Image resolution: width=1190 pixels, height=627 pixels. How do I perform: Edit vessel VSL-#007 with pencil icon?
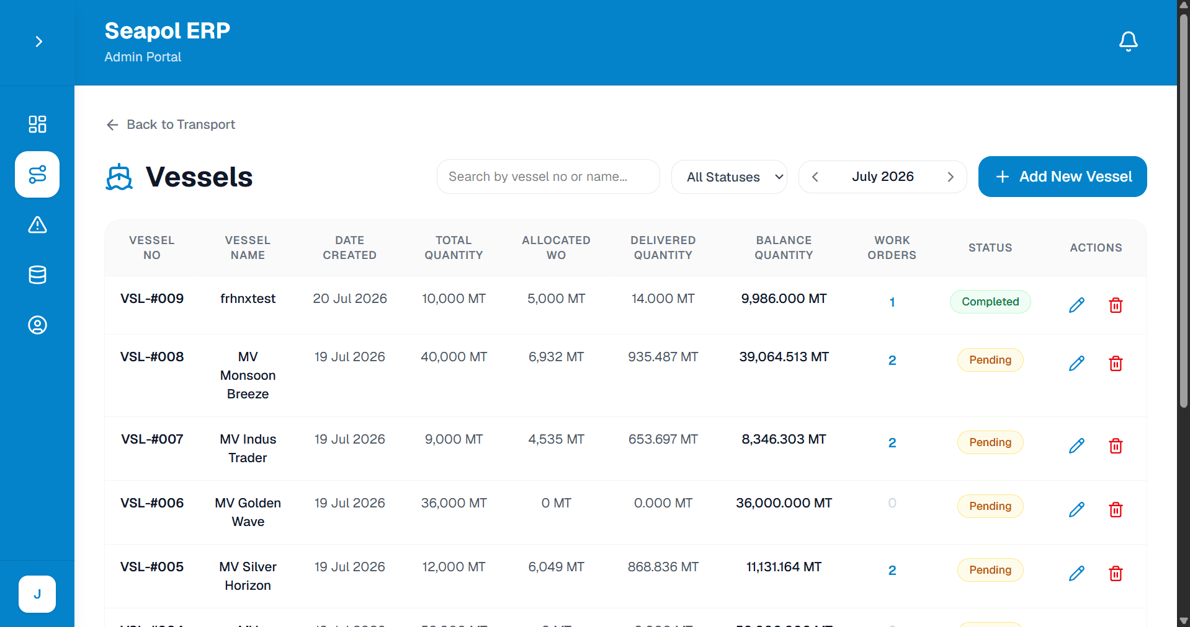pyautogui.click(x=1076, y=445)
